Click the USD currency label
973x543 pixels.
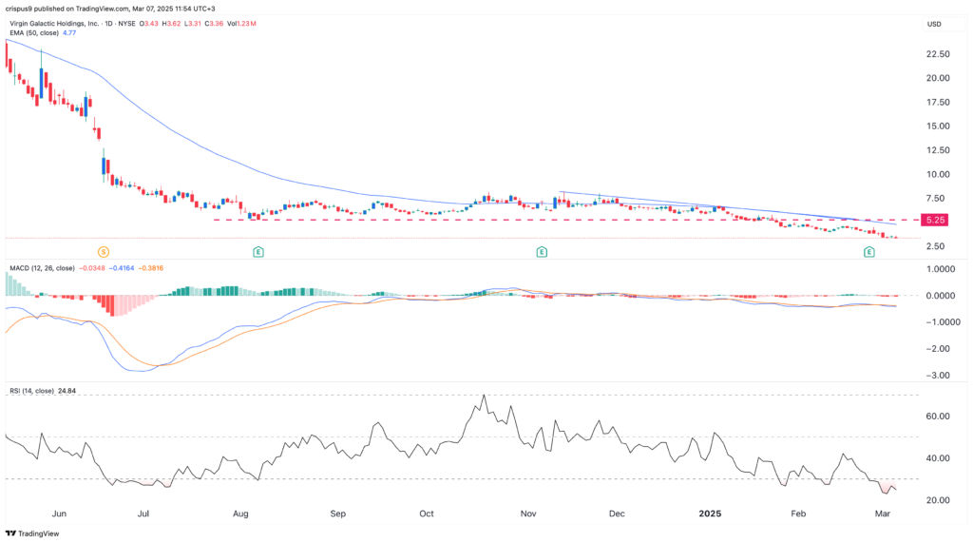(934, 24)
